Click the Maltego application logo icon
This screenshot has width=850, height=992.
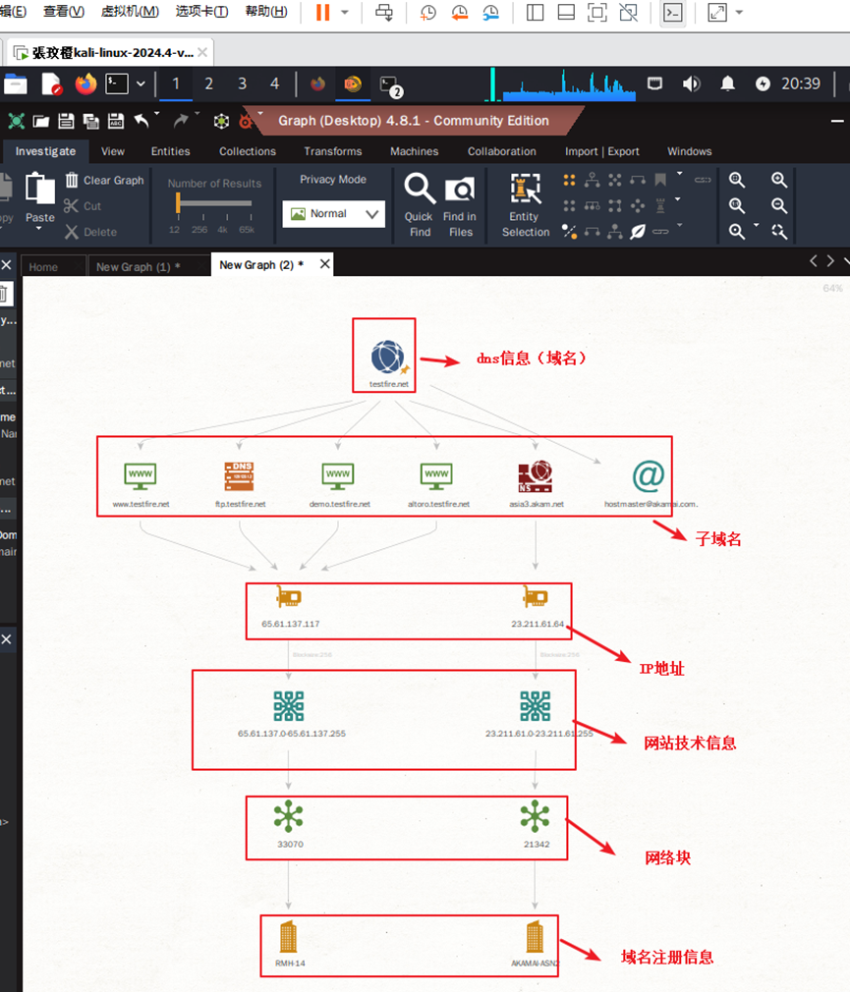tap(16, 121)
